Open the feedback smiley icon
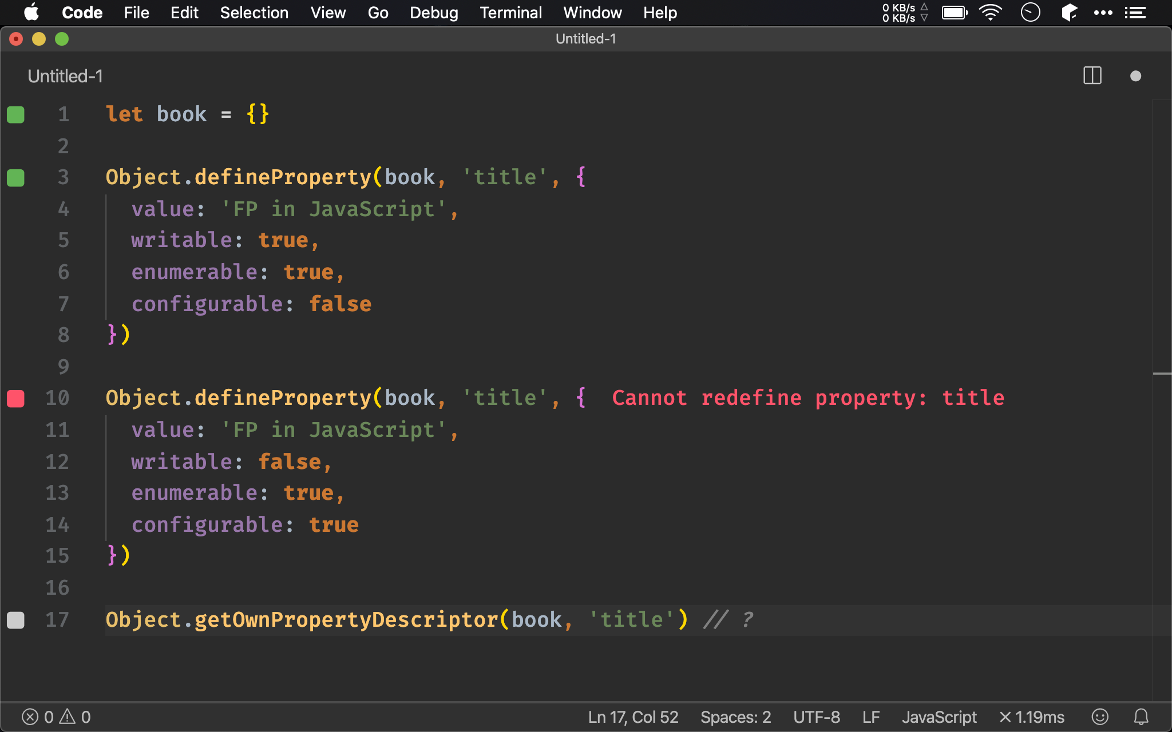Viewport: 1172px width, 732px height. tap(1099, 717)
